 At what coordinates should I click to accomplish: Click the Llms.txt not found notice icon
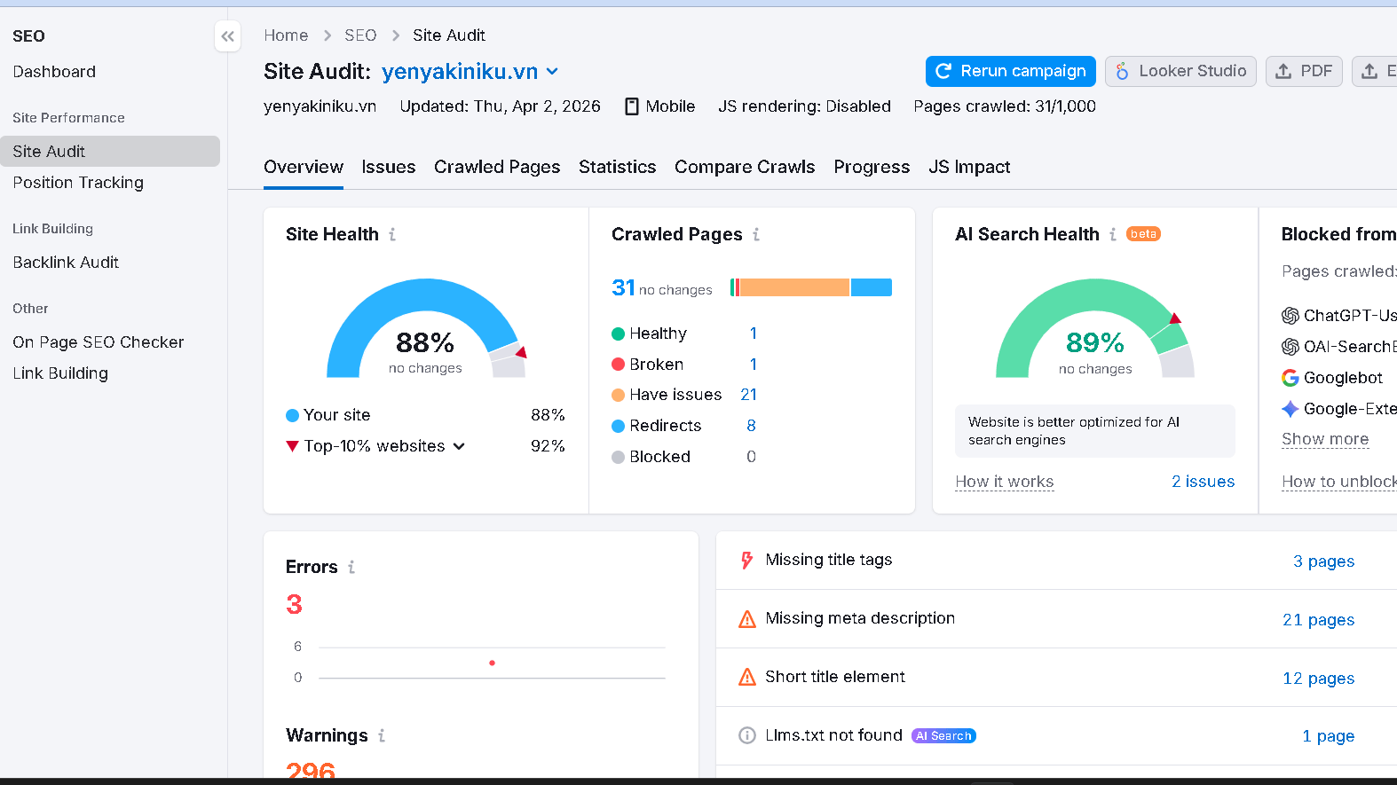tap(747, 735)
